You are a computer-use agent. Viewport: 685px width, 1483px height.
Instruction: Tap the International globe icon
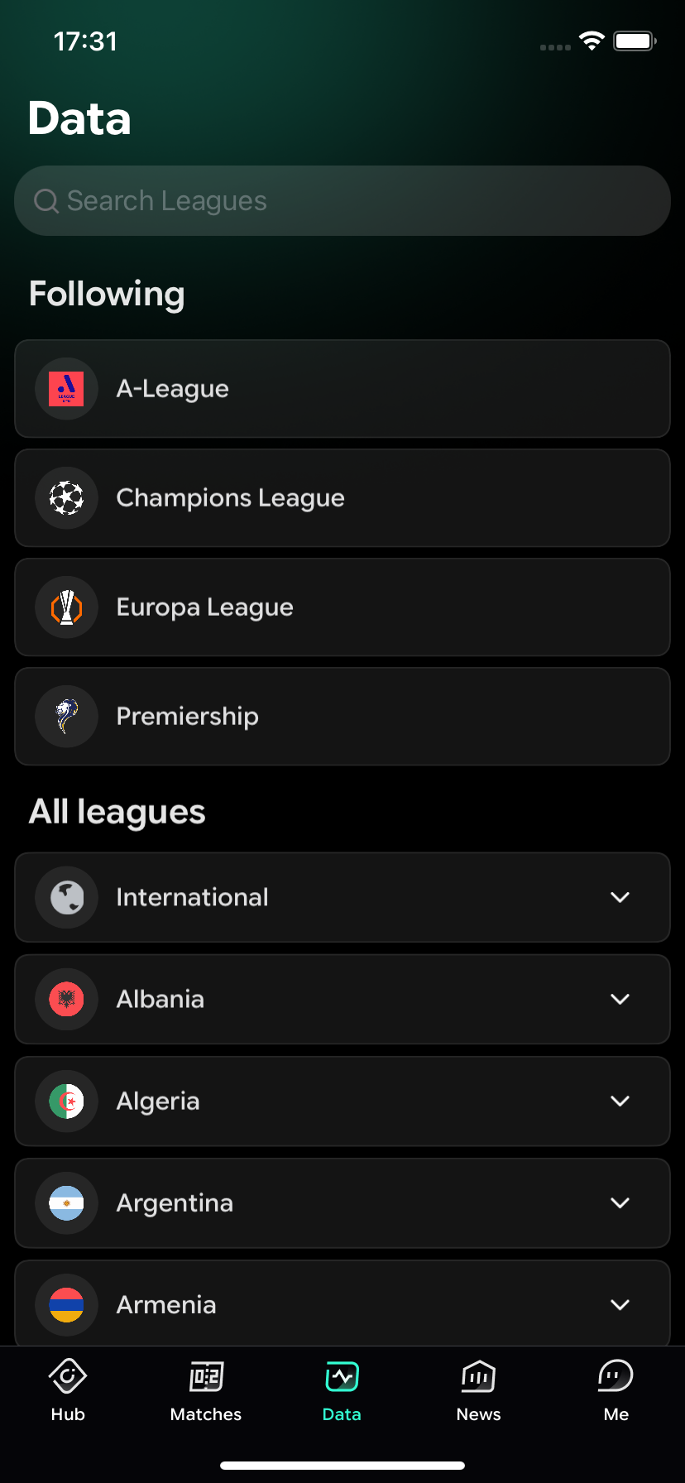coord(66,897)
